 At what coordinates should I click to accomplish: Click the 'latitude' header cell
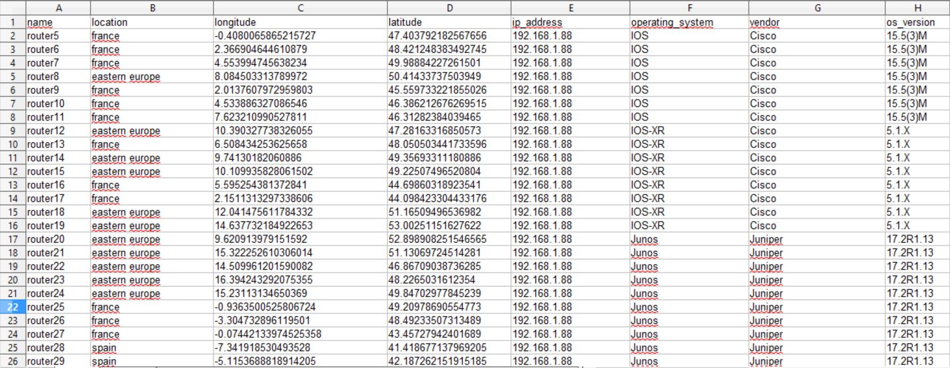[x=449, y=22]
